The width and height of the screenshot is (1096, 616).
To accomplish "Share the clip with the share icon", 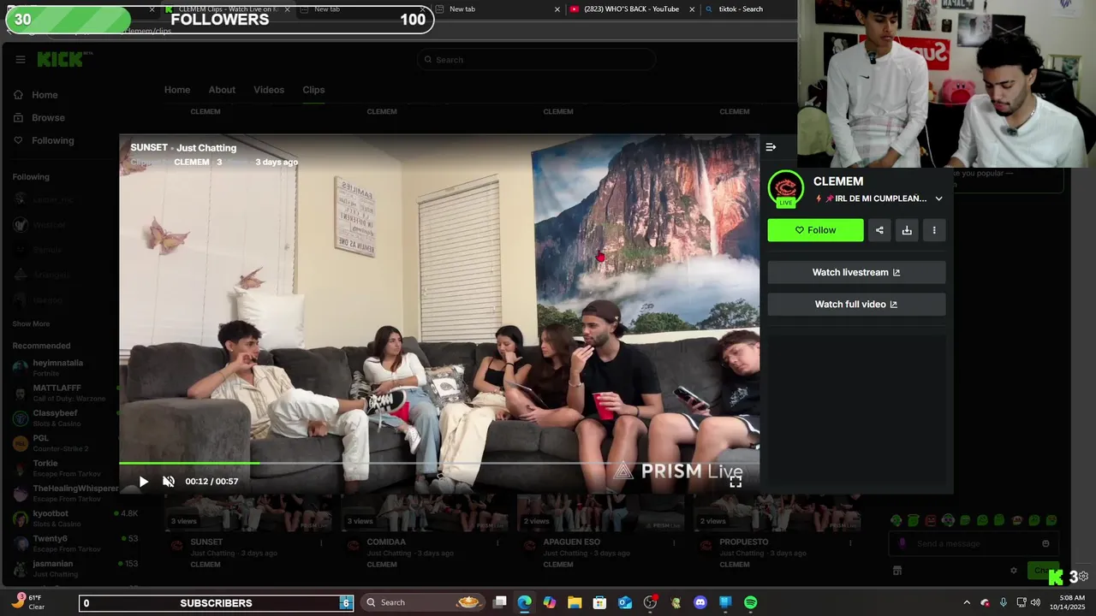I will click(x=879, y=230).
